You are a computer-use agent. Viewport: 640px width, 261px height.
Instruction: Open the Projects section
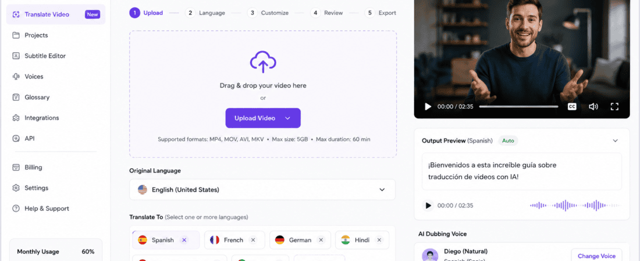36,35
